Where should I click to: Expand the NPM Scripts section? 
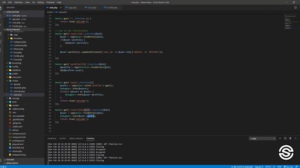tap(24, 163)
